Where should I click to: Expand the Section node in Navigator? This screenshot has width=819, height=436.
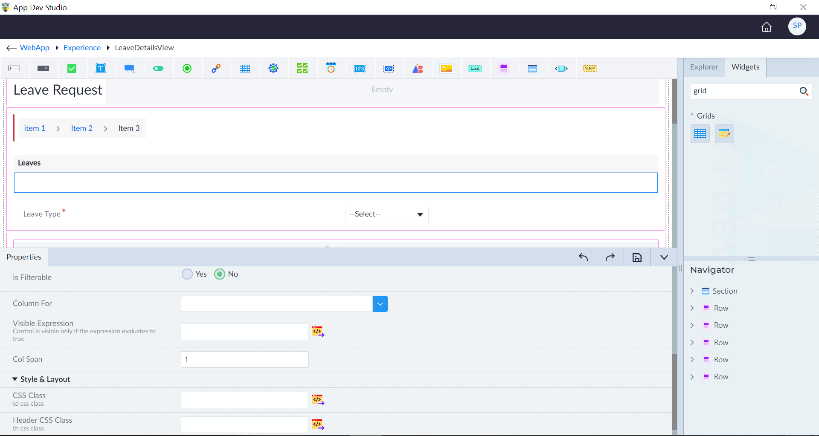click(692, 291)
